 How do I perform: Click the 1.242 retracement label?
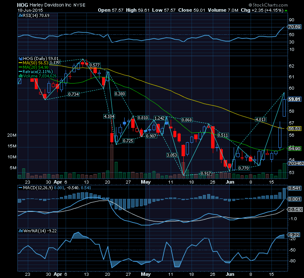click(159, 118)
